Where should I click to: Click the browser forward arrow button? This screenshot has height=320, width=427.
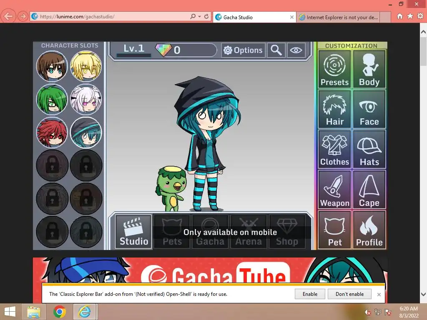23,16
